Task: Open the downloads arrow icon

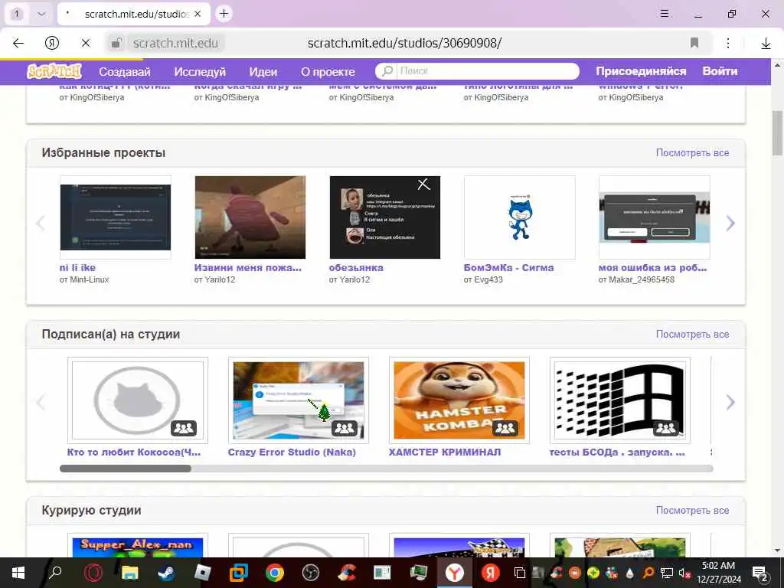Action: click(x=766, y=44)
